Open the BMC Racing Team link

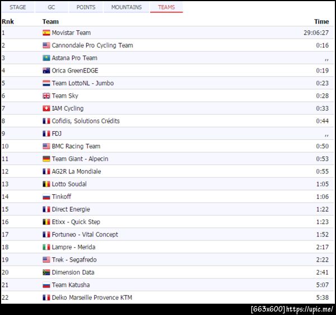[x=76, y=146]
